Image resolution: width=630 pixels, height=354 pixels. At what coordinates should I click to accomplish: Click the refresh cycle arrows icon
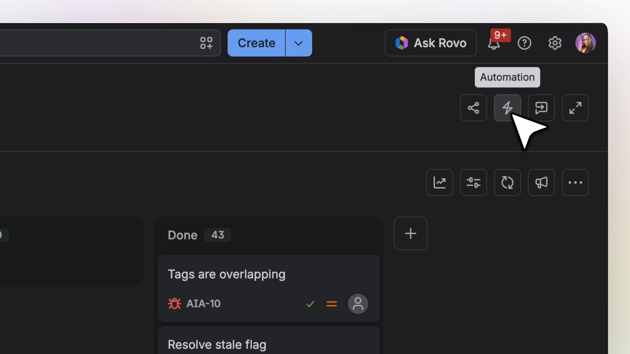507,183
